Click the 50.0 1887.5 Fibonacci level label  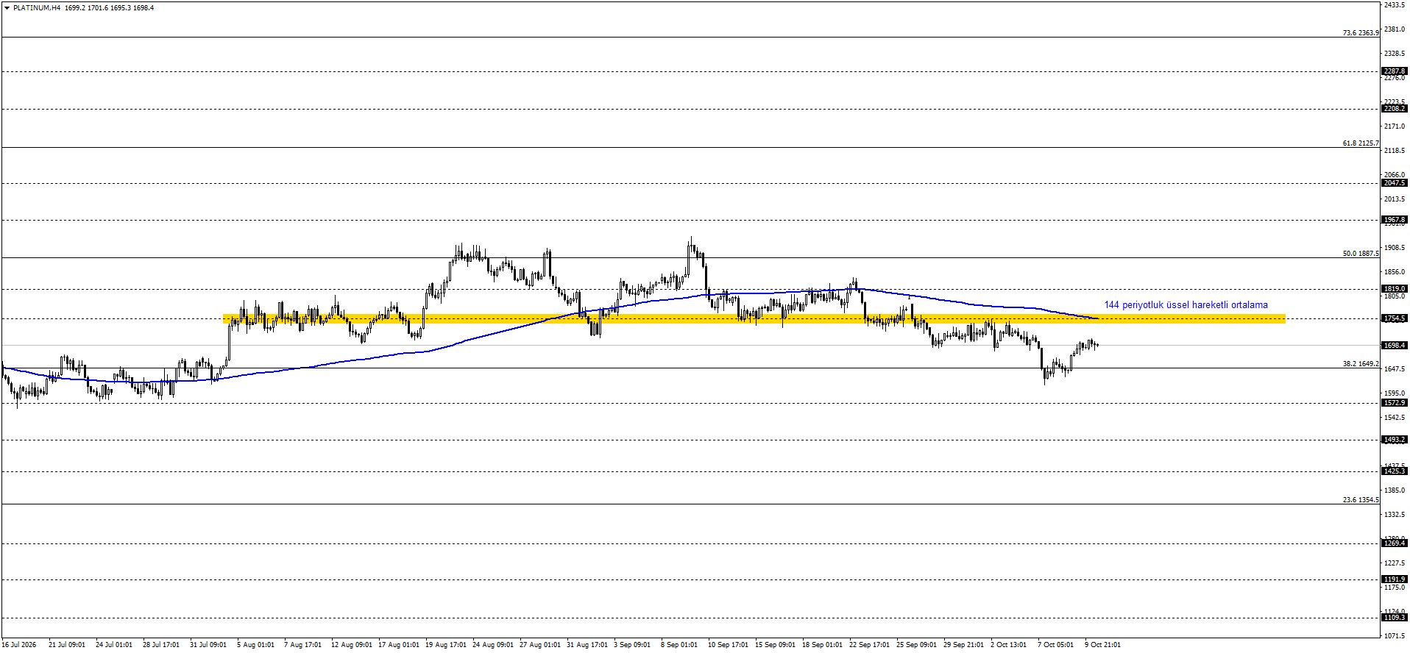tap(1361, 254)
